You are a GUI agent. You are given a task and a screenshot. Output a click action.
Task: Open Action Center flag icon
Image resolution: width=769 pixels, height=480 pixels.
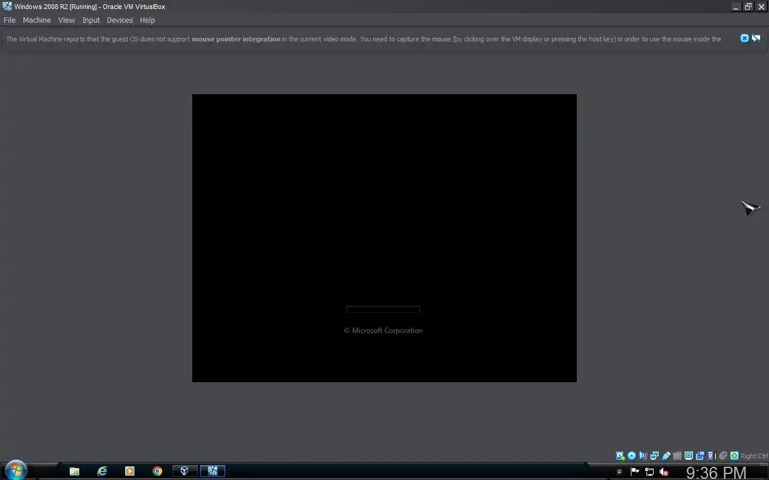634,472
